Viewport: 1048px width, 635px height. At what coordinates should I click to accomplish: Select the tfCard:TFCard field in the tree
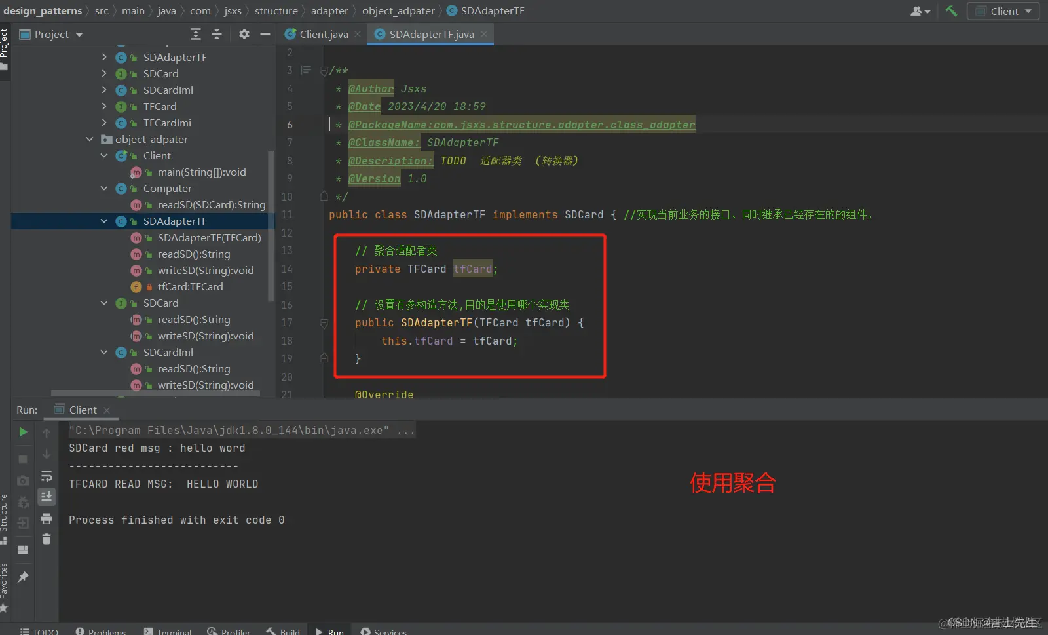point(190,286)
